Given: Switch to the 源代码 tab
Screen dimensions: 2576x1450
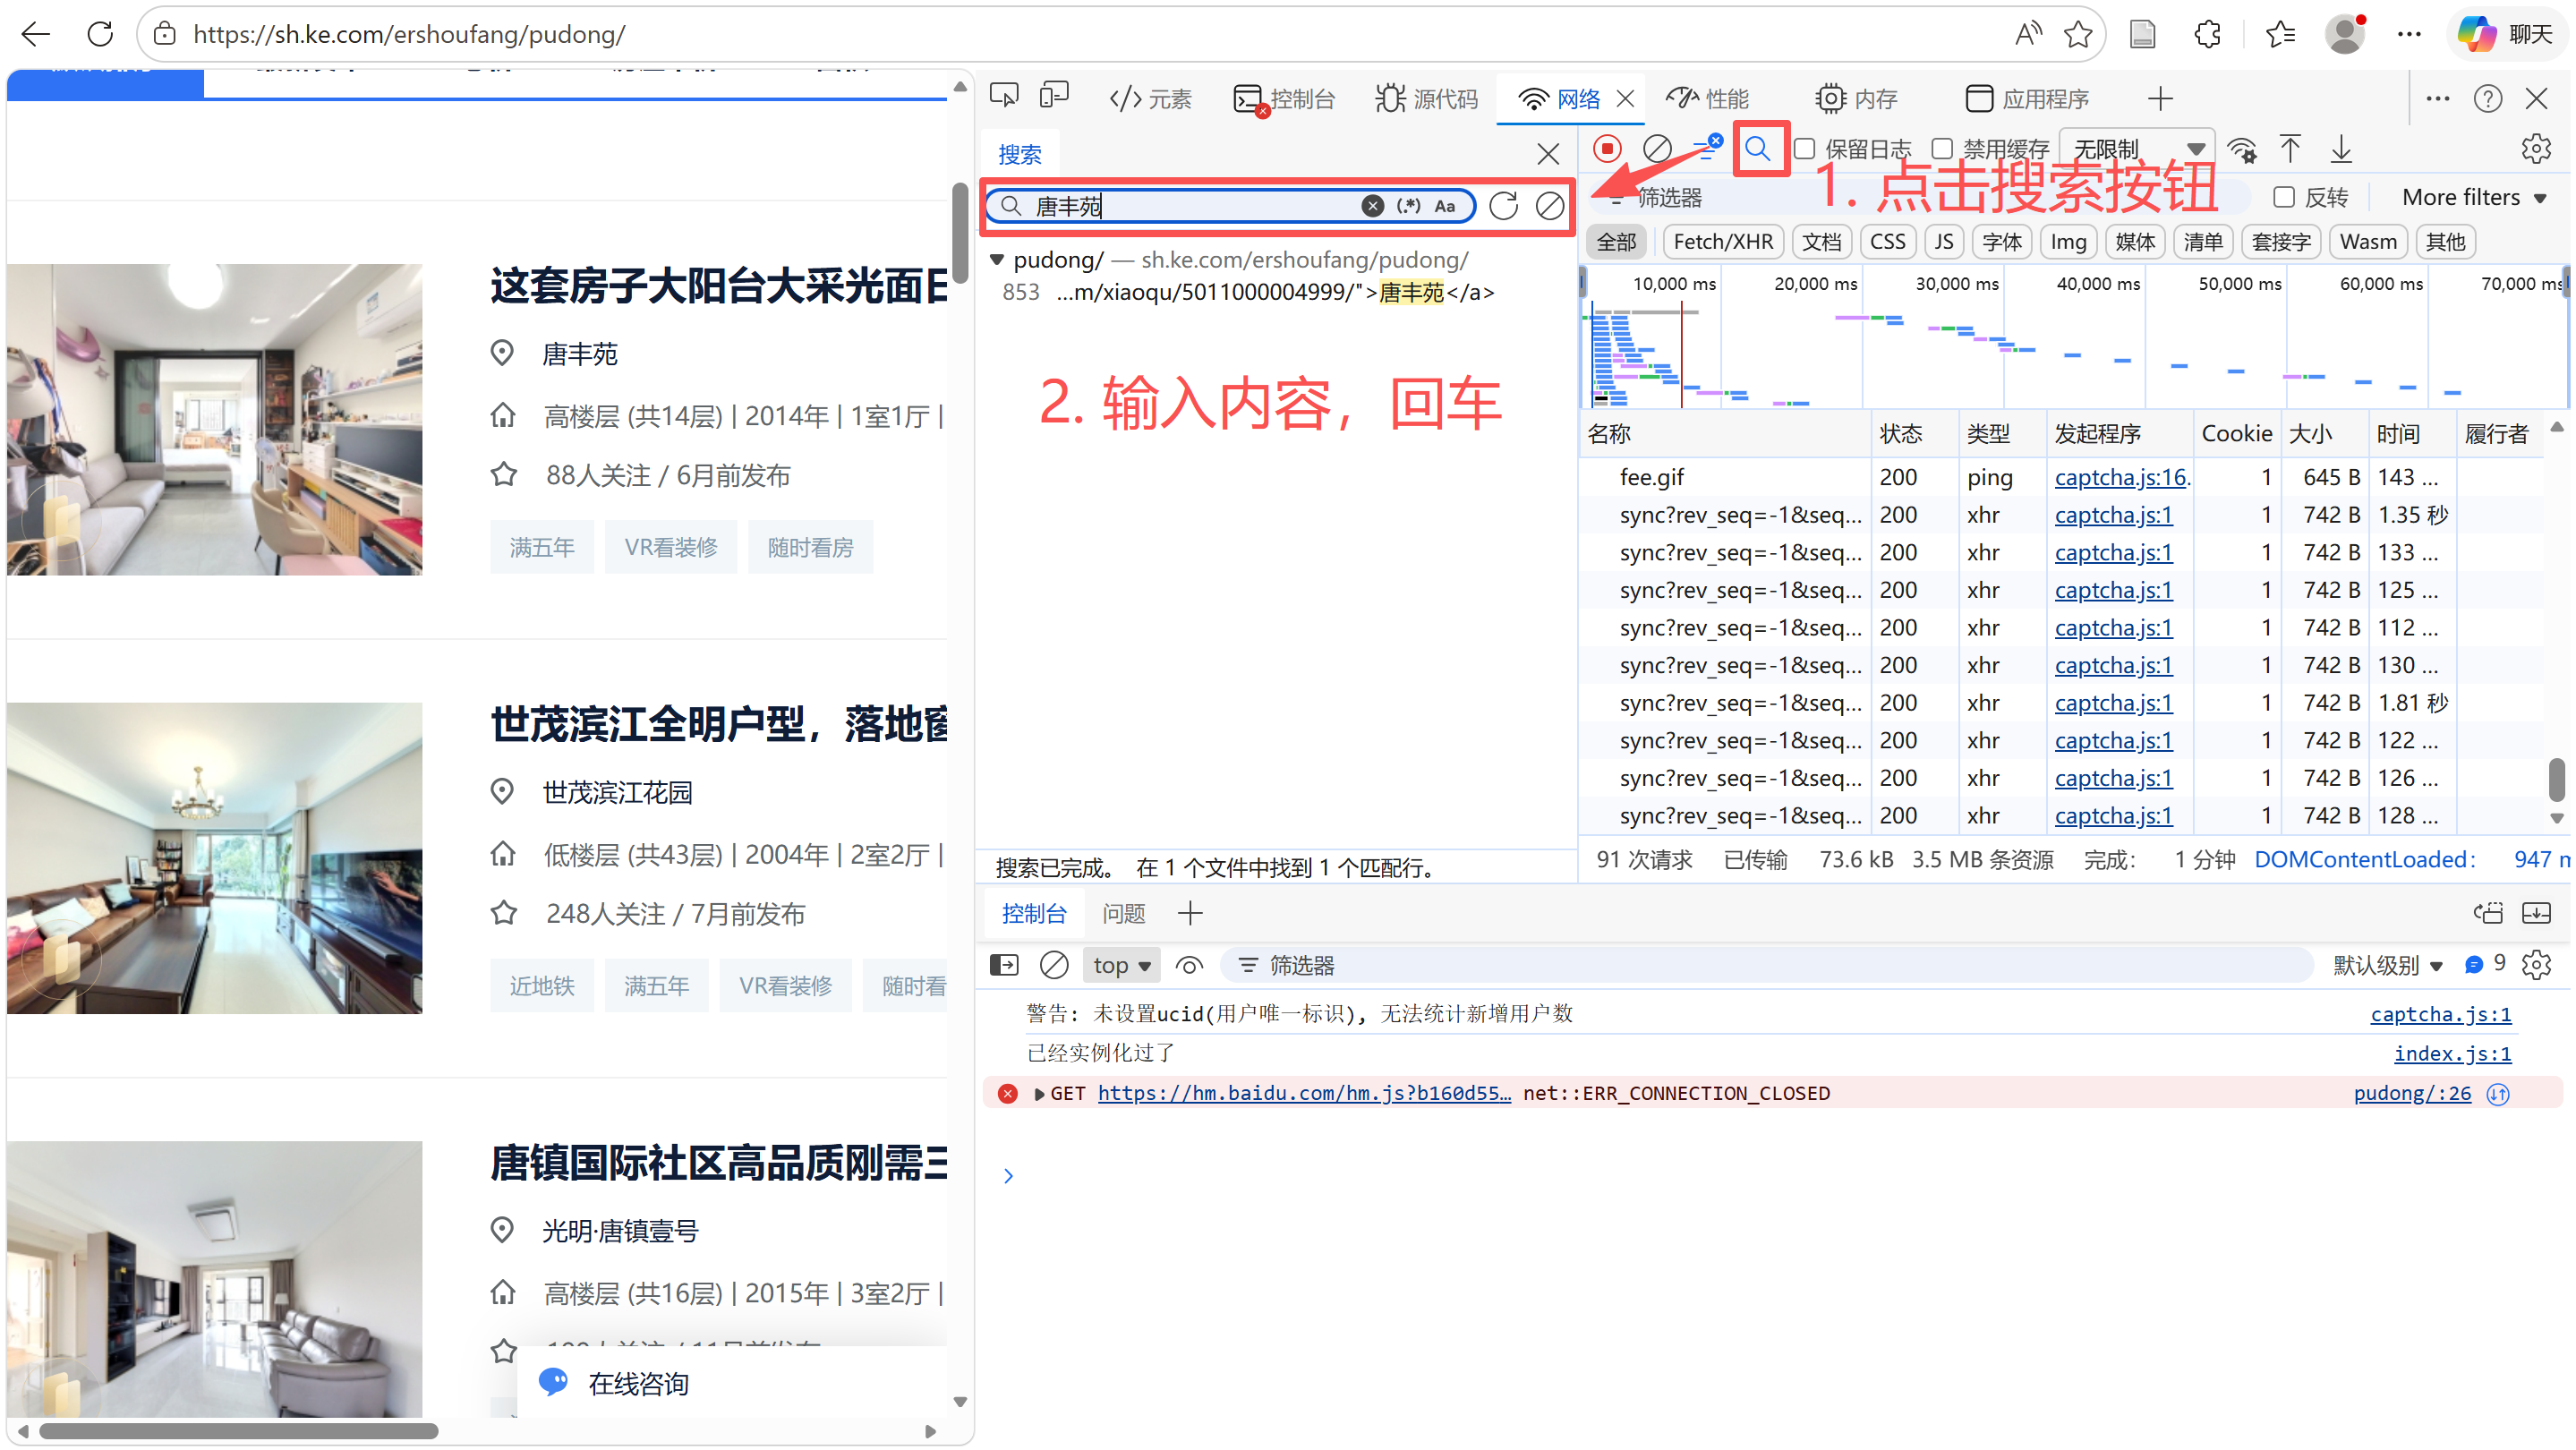Looking at the screenshot, I should [1427, 98].
